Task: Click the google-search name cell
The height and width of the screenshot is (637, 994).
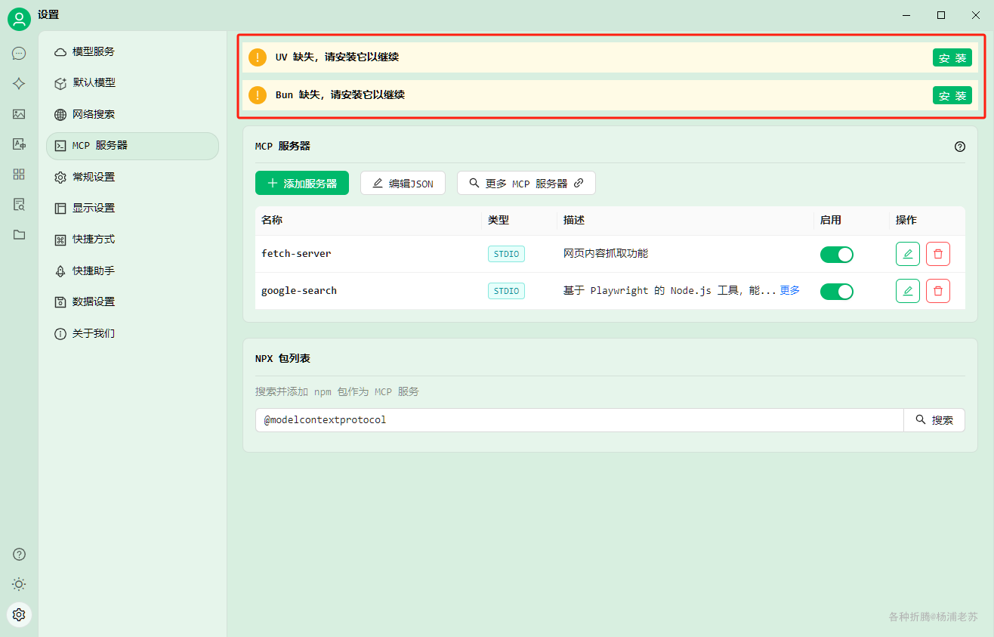Action: (x=299, y=291)
